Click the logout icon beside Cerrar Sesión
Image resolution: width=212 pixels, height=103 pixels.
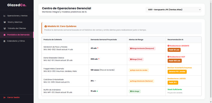click(4, 97)
